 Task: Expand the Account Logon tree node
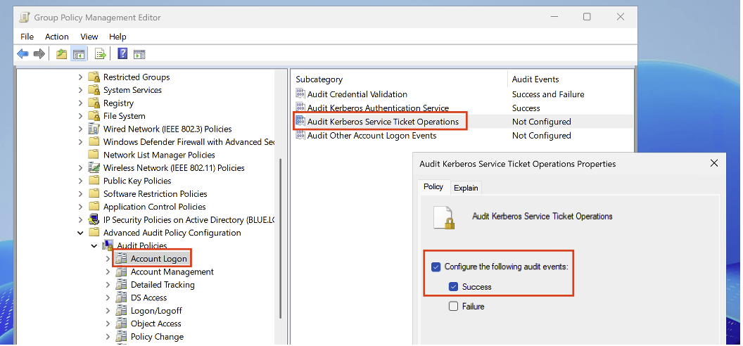(108, 259)
